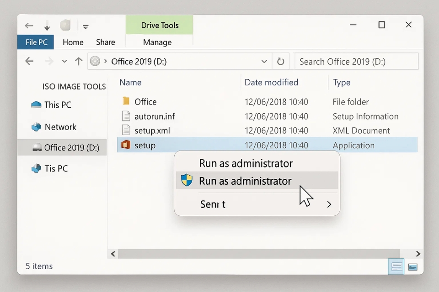Select Network in the navigation pane
This screenshot has width=439, height=292.
click(x=60, y=127)
